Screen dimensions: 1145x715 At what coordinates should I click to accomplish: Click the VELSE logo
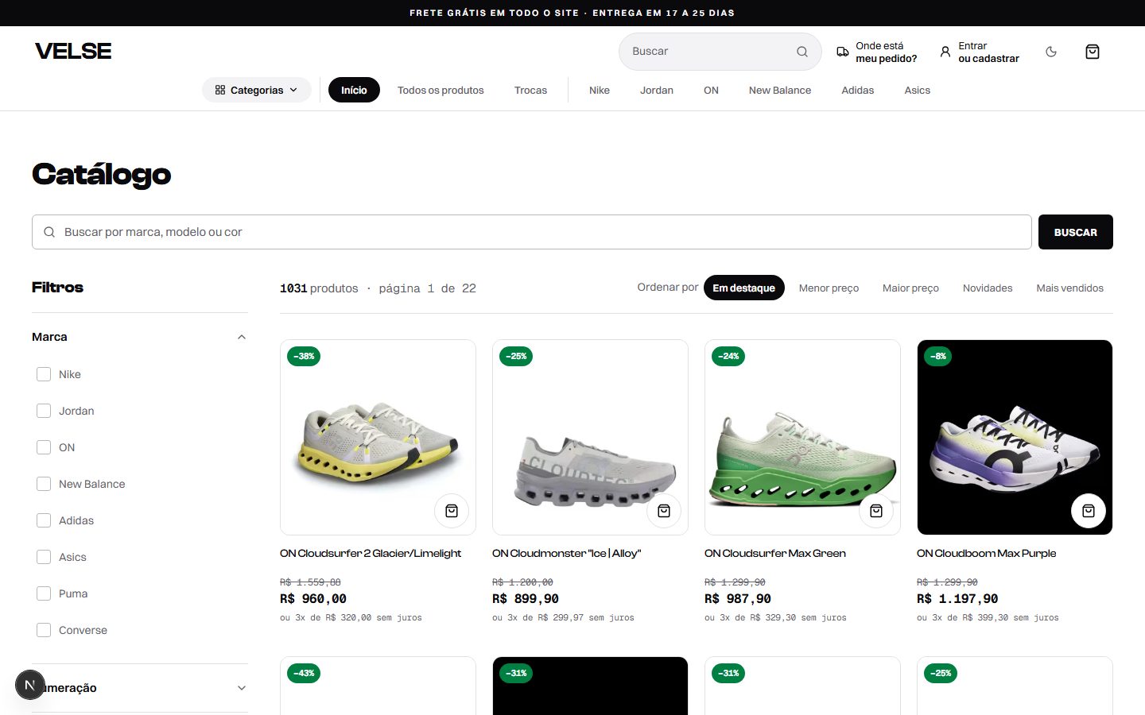73,51
